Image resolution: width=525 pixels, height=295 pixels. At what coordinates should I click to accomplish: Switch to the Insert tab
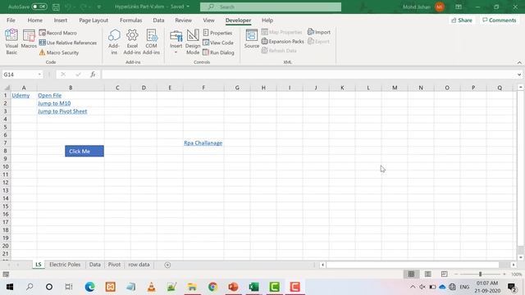(61, 20)
